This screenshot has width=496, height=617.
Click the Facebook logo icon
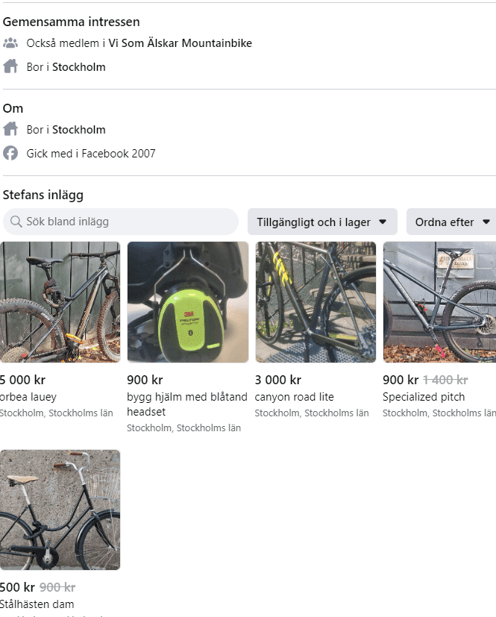pyautogui.click(x=10, y=154)
